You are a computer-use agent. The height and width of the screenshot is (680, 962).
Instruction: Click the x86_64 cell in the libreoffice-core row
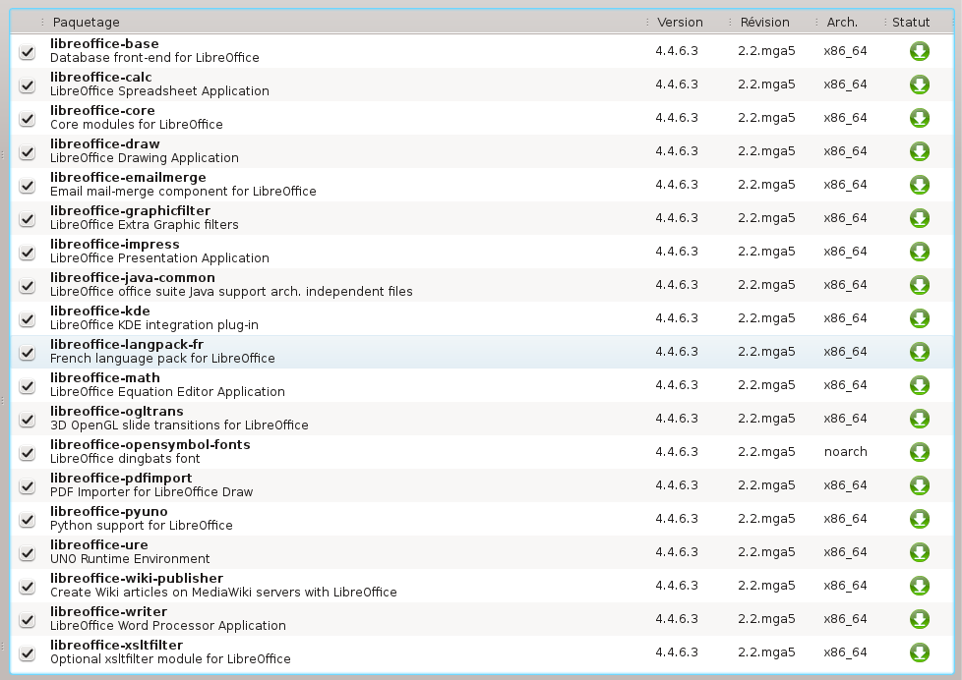pyautogui.click(x=845, y=118)
